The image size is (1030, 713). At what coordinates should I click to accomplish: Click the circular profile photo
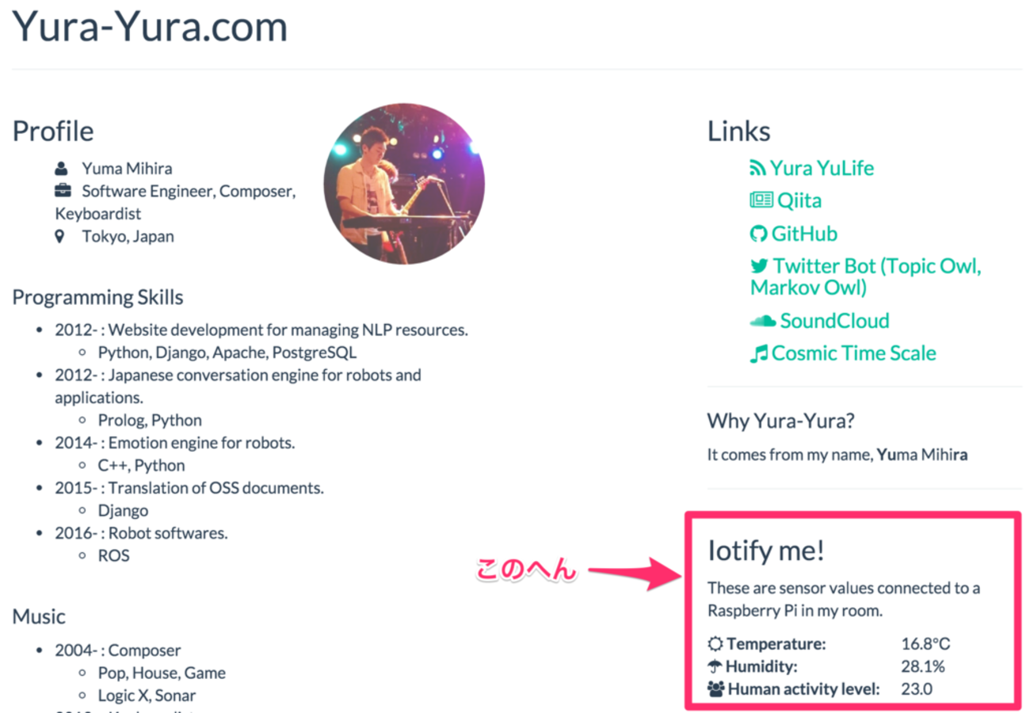[404, 184]
